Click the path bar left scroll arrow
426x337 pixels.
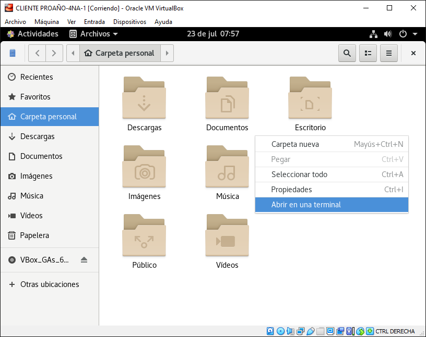73,53
